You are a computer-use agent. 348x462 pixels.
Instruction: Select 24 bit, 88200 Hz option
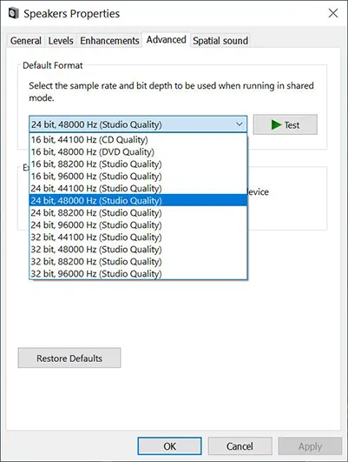click(x=138, y=213)
